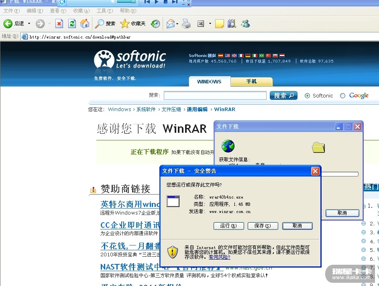Open Search magnifier in toolbar
This screenshot has height=286, width=379.
[99, 24]
